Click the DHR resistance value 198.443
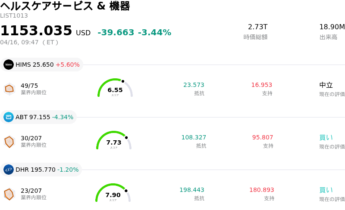Screen dimensions: 345x210 192,190
